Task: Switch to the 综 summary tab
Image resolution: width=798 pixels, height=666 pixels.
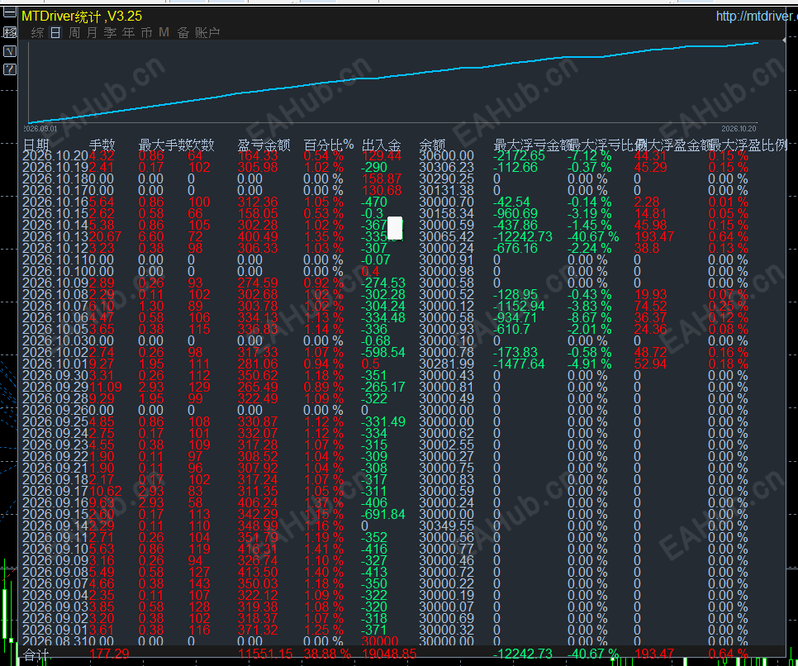Action: pyautogui.click(x=37, y=32)
